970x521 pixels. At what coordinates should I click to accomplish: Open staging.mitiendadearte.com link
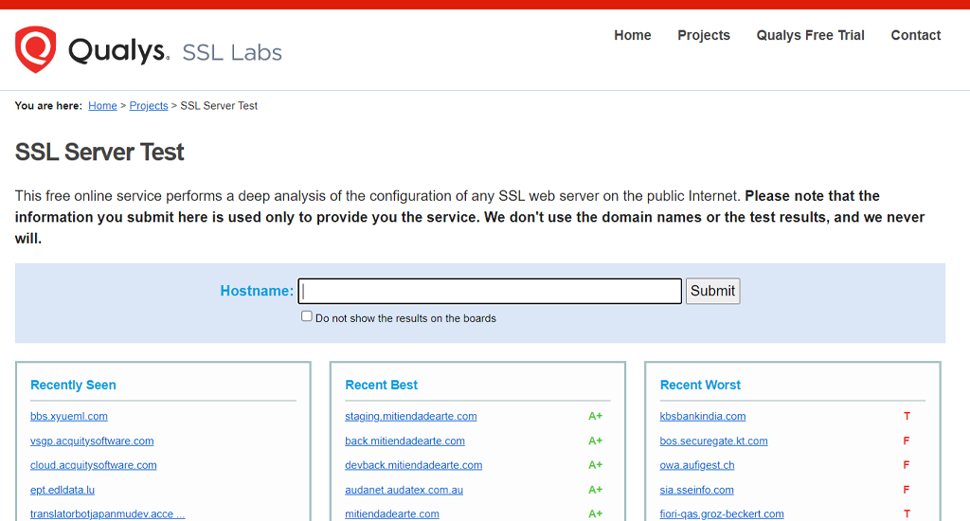[411, 417]
